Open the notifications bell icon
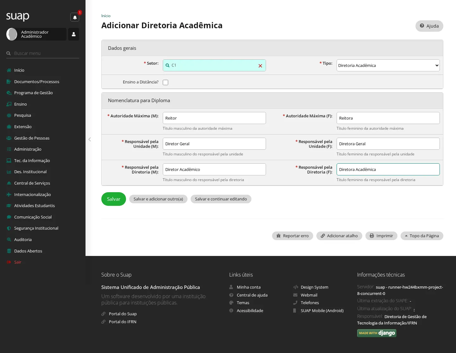The width and height of the screenshot is (456, 353). click(x=75, y=17)
